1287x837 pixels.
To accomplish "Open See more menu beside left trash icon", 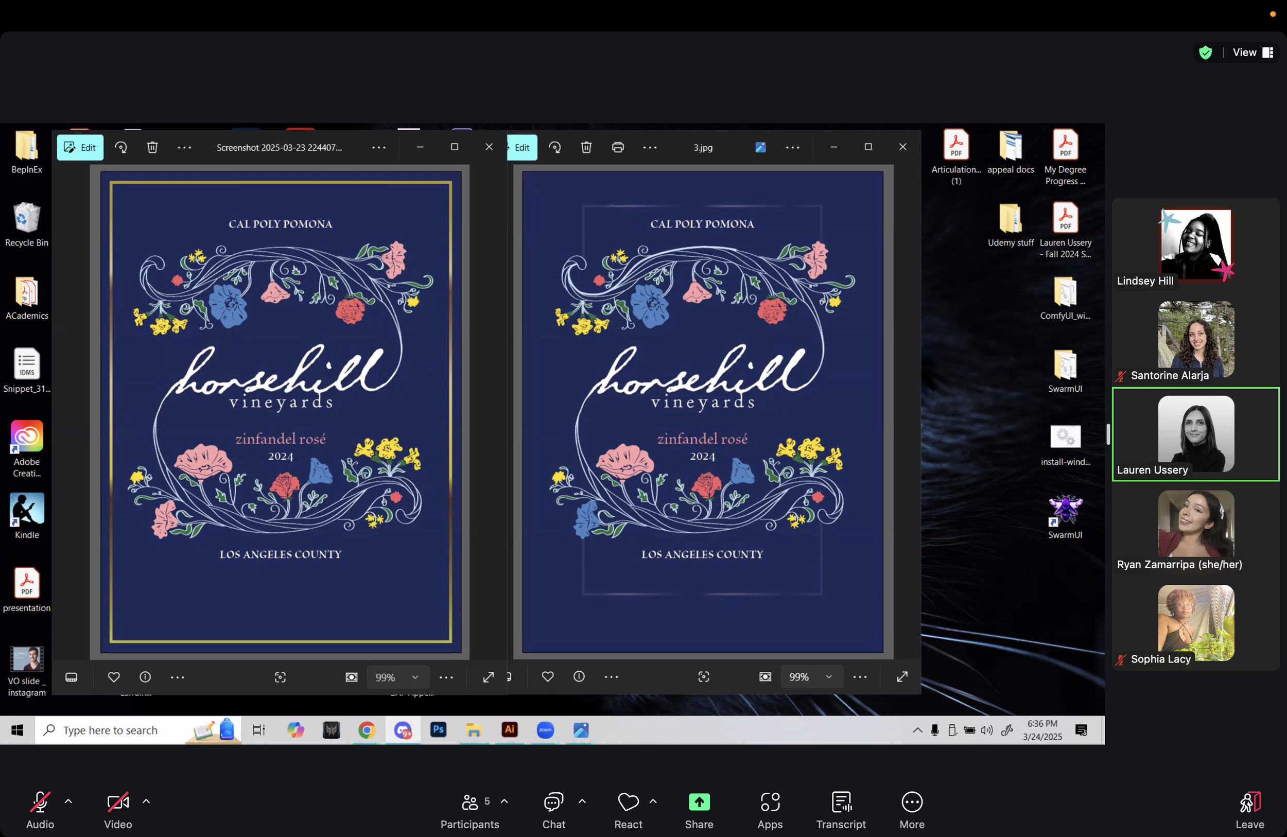I will [x=184, y=148].
